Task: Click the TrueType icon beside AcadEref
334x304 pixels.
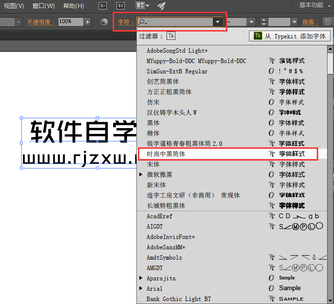Action: (x=272, y=216)
